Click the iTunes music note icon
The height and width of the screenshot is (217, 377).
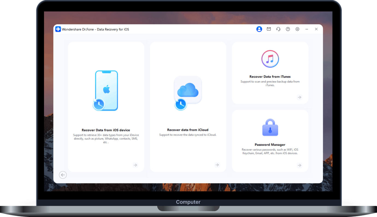[x=270, y=59]
